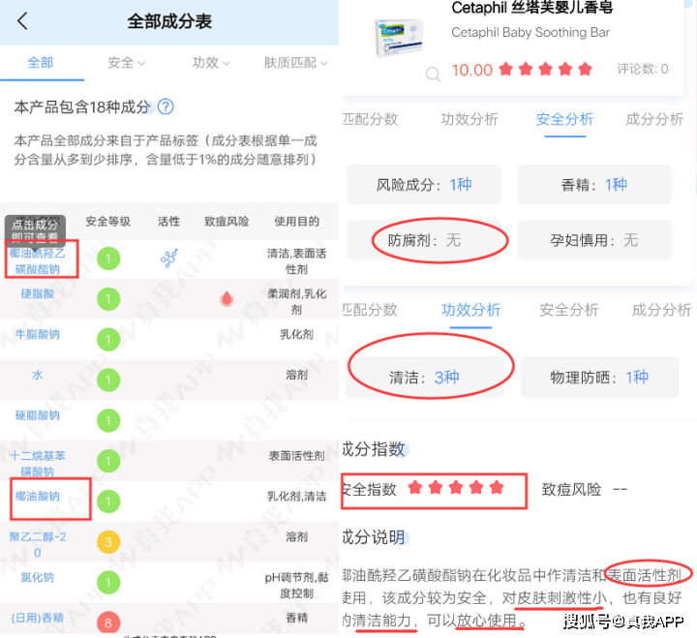
Task: Tap the safety level 1 badge for 硬脂酸
Action: coord(108,299)
